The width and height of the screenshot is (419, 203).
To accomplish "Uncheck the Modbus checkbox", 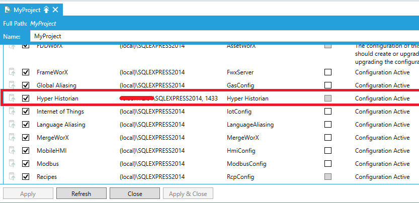I will pyautogui.click(x=26, y=164).
